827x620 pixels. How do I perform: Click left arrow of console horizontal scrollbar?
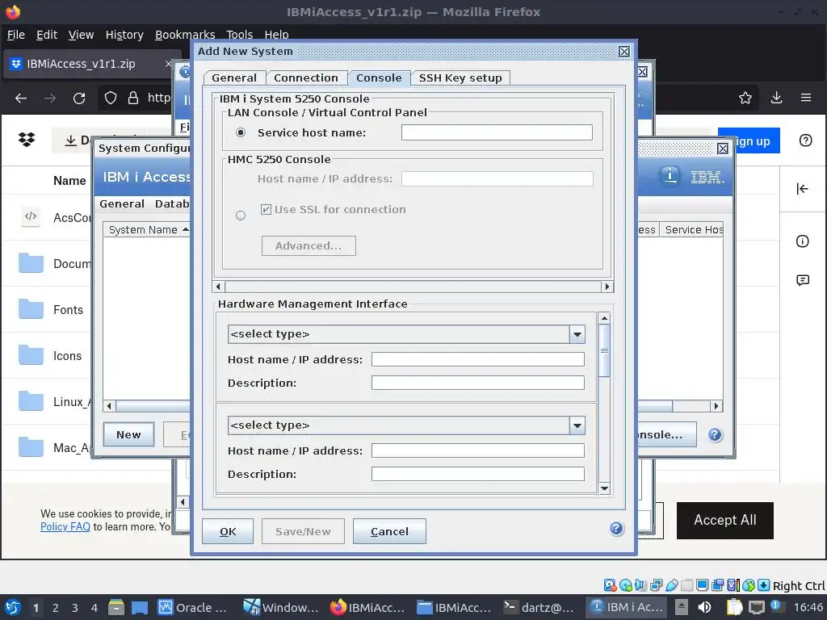[219, 287]
